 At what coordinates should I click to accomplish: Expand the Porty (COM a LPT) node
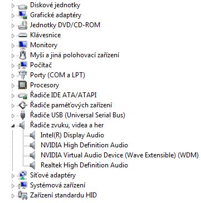point(13,76)
